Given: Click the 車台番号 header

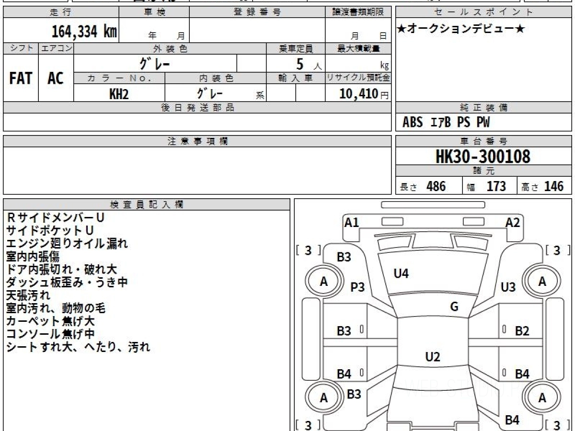Looking at the screenshot, I should coord(483,141).
